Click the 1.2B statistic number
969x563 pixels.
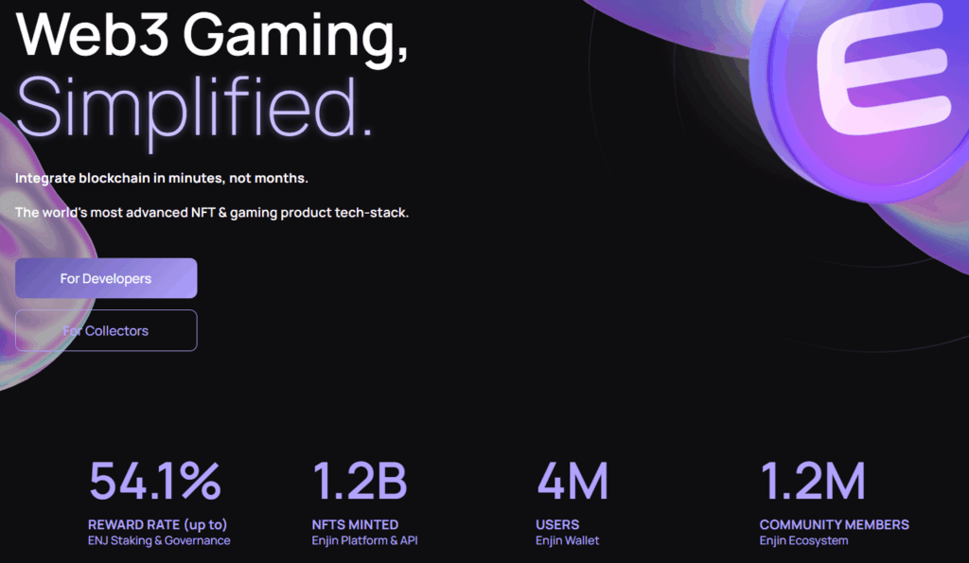click(x=360, y=481)
